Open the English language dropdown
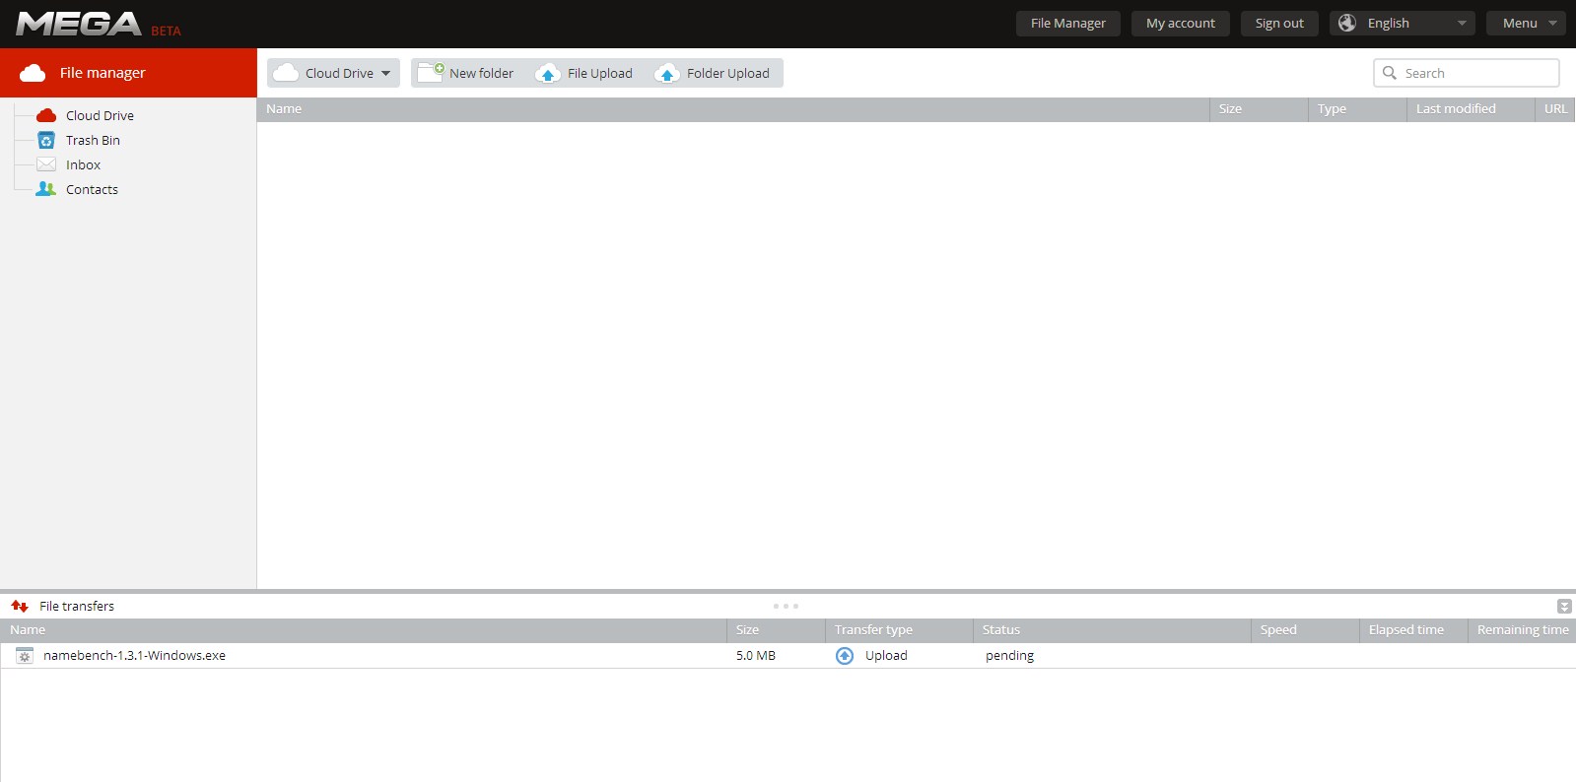The image size is (1576, 782). tap(1402, 23)
